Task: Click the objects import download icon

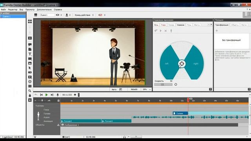Action: point(58,125)
